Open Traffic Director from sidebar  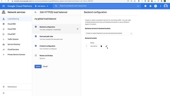click(x=16, y=39)
